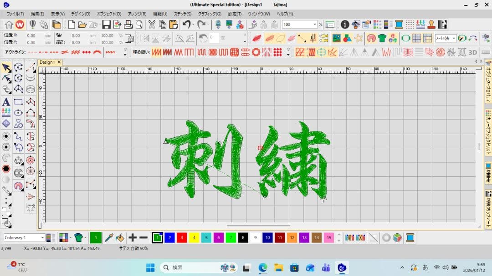492x276 pixels.
Task: Select the Design1 document tab
Action: coord(48,62)
